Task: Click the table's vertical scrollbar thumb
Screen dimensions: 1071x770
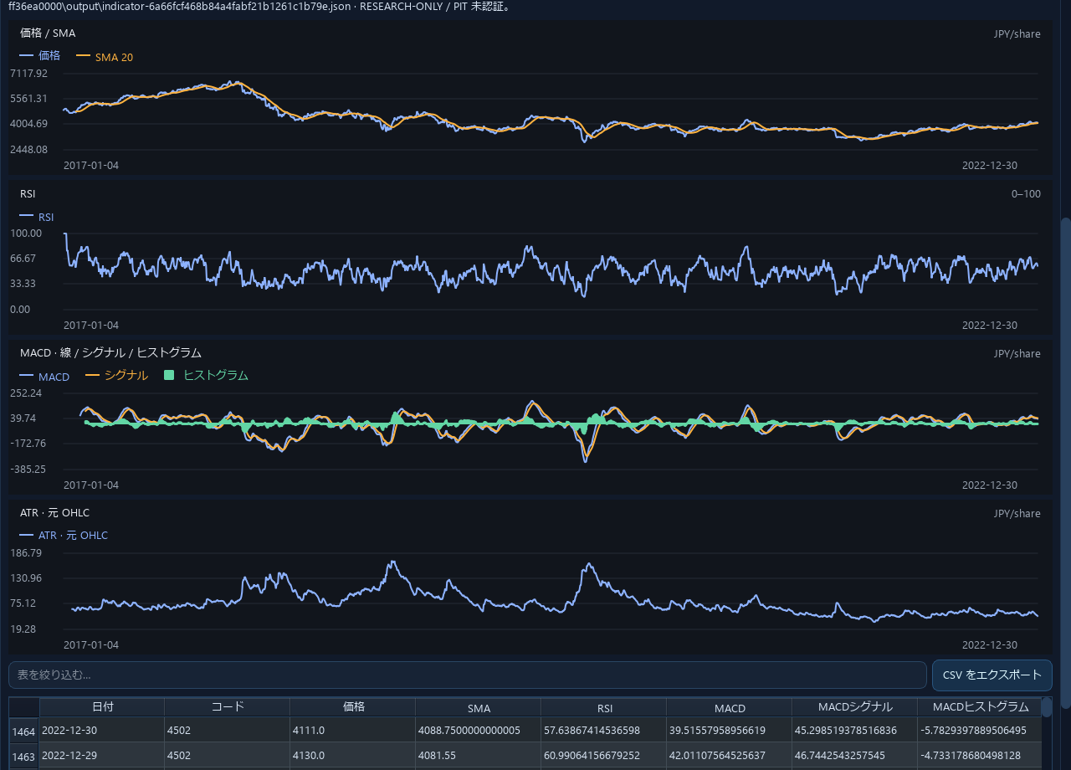Action: click(x=1047, y=708)
